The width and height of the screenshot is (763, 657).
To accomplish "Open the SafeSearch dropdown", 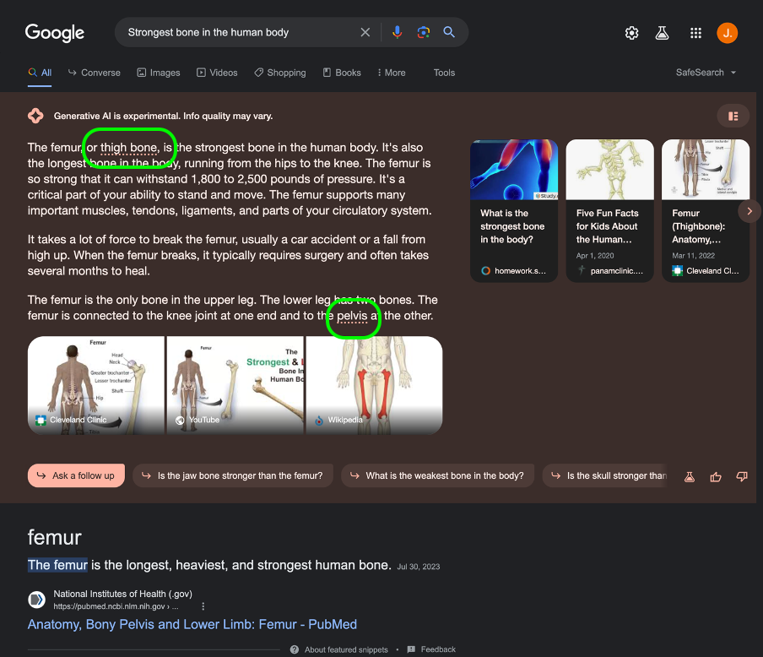I will (x=706, y=72).
